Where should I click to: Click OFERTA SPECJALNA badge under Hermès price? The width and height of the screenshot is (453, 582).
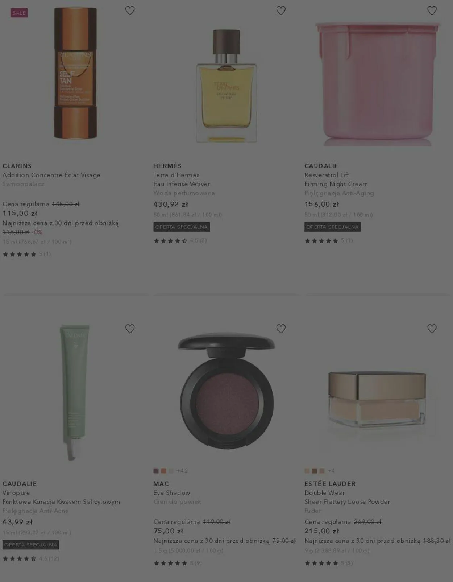pos(182,227)
